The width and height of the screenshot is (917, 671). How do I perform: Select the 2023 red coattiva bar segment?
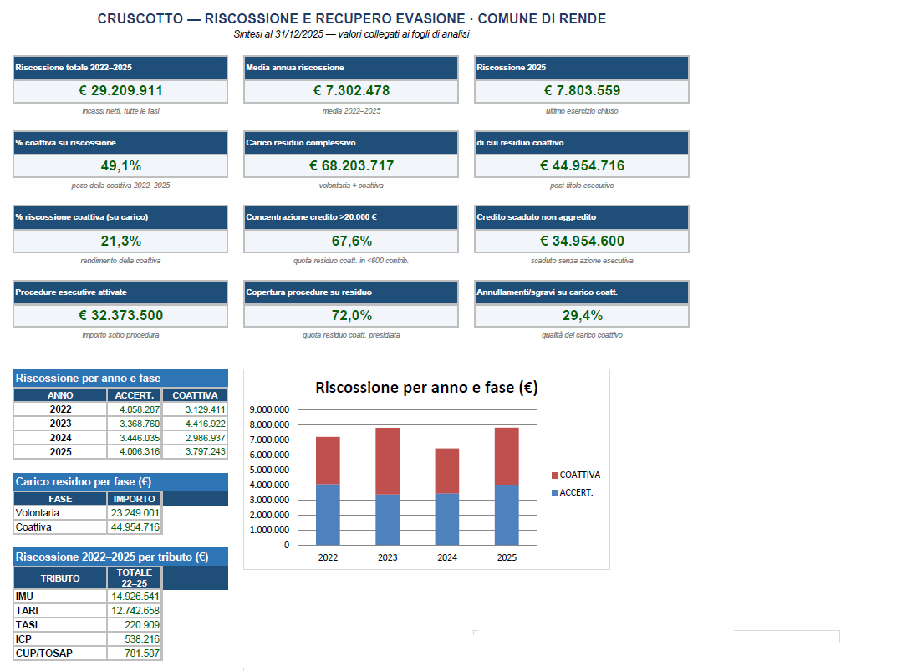(x=387, y=461)
